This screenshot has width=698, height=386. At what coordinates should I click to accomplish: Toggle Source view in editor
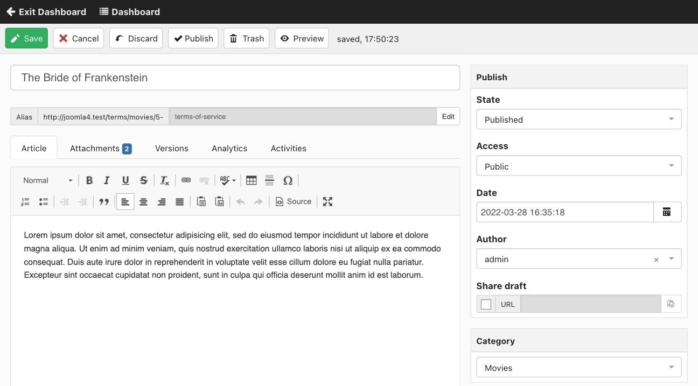click(294, 202)
